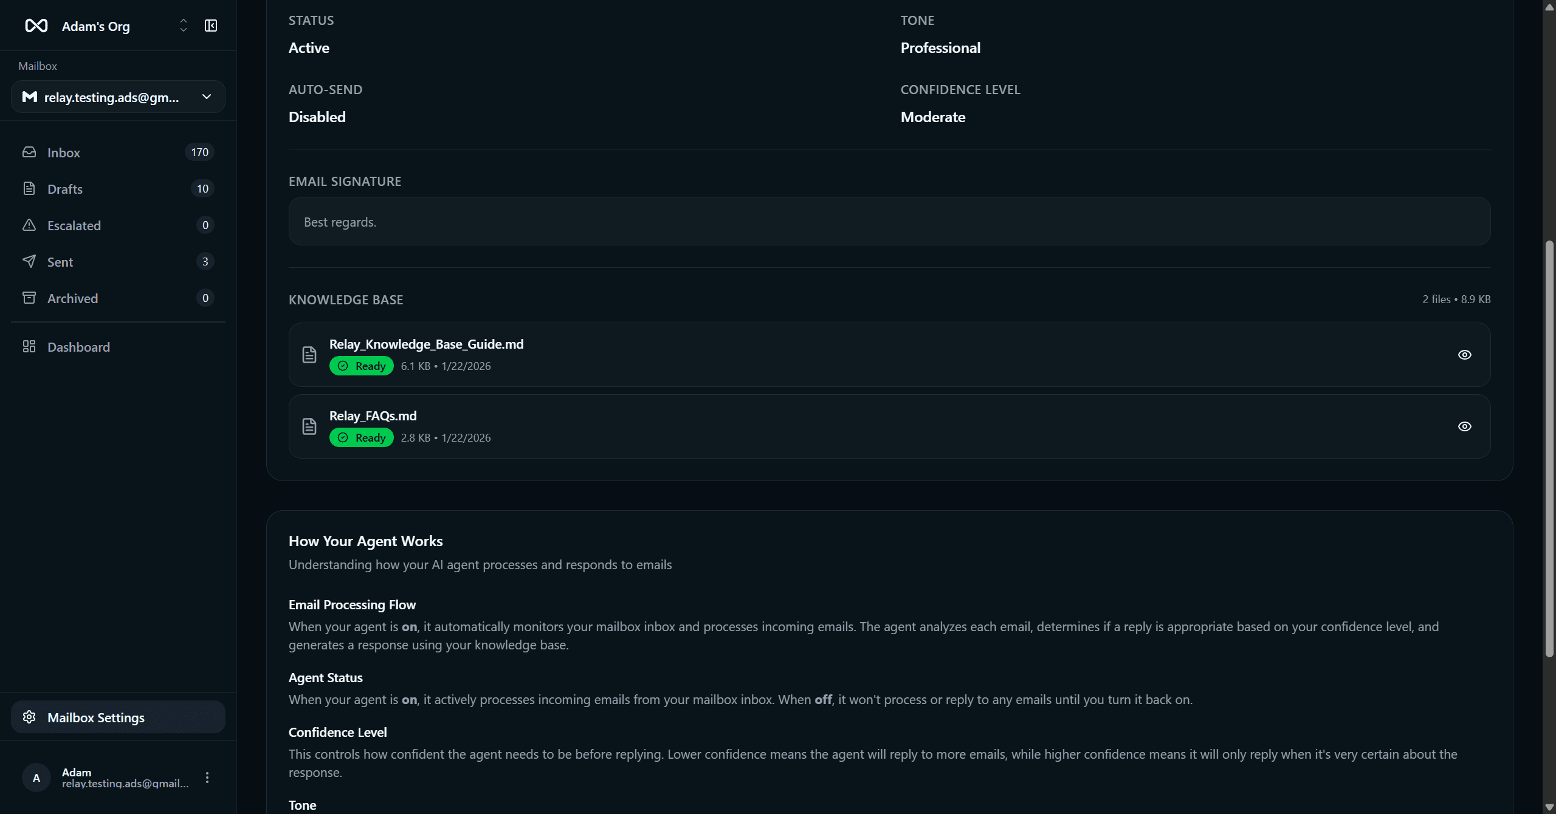Click the Best regards email signature field

[x=889, y=221]
